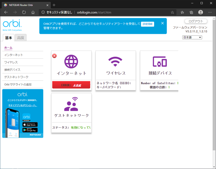This screenshot has width=216, height=169.
Task: Switch to the 基本 tab
Action: 9,37
